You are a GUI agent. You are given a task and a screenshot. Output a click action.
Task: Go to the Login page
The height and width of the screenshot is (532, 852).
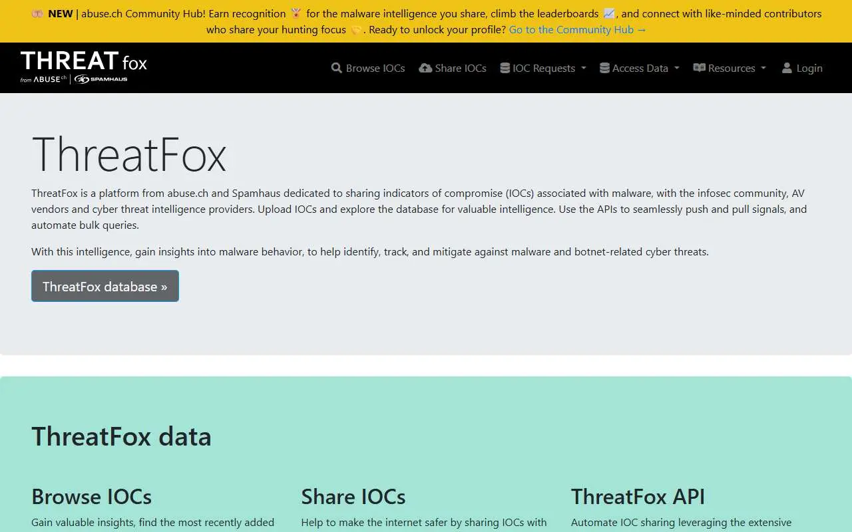tap(802, 68)
